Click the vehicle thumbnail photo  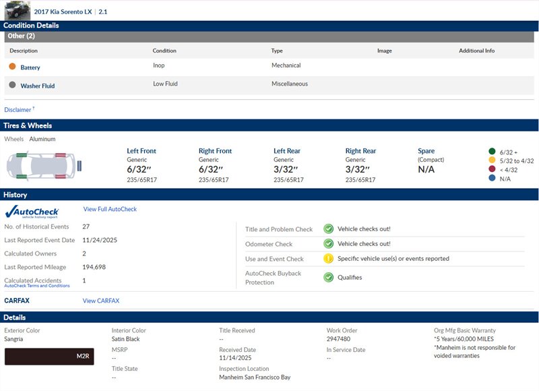pyautogui.click(x=17, y=10)
